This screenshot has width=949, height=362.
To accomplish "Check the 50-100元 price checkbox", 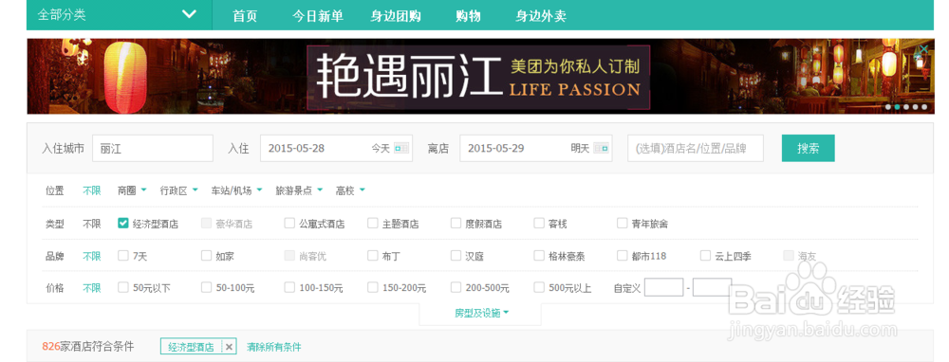I will [x=206, y=288].
